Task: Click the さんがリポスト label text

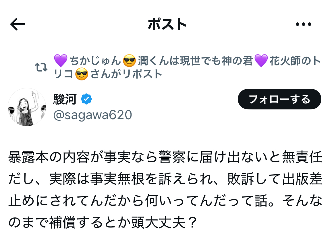Action: click(126, 74)
